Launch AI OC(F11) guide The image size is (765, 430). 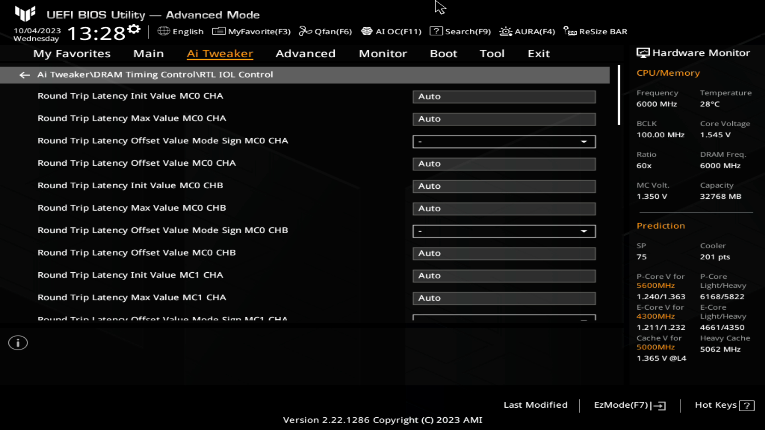tap(391, 31)
